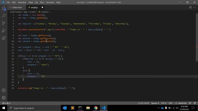198x111 pixels.
Task: Click the unsaved dot on script.js tab
Action: (42, 7)
